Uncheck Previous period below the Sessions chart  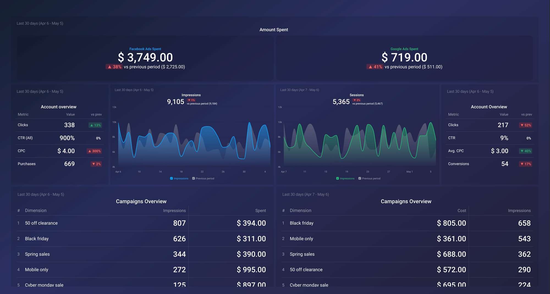[x=359, y=178]
